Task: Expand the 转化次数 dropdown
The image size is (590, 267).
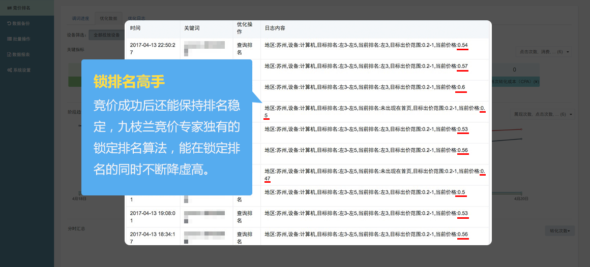Action: click(x=559, y=231)
